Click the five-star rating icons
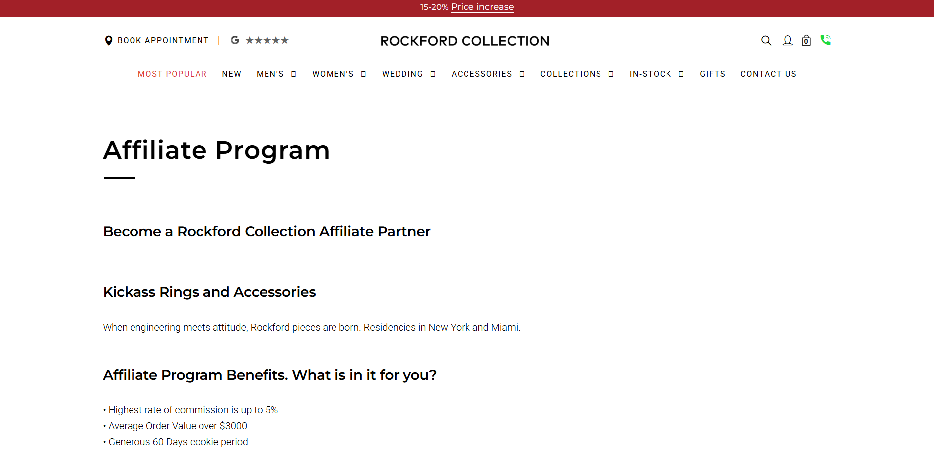The width and height of the screenshot is (934, 450). (267, 40)
